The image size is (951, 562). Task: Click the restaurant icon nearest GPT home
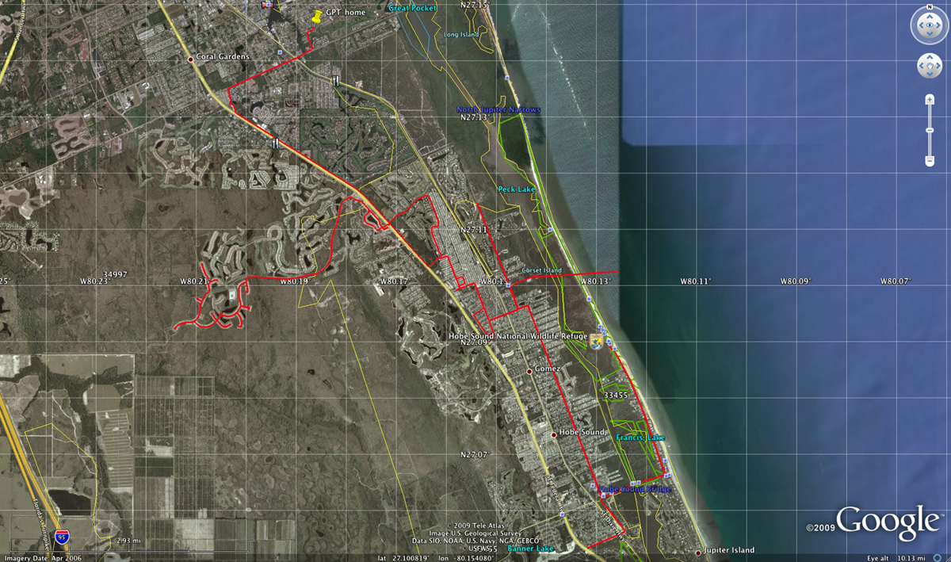pyautogui.click(x=337, y=81)
